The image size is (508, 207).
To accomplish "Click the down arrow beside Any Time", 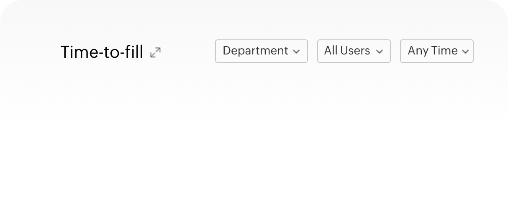I will pos(465,52).
